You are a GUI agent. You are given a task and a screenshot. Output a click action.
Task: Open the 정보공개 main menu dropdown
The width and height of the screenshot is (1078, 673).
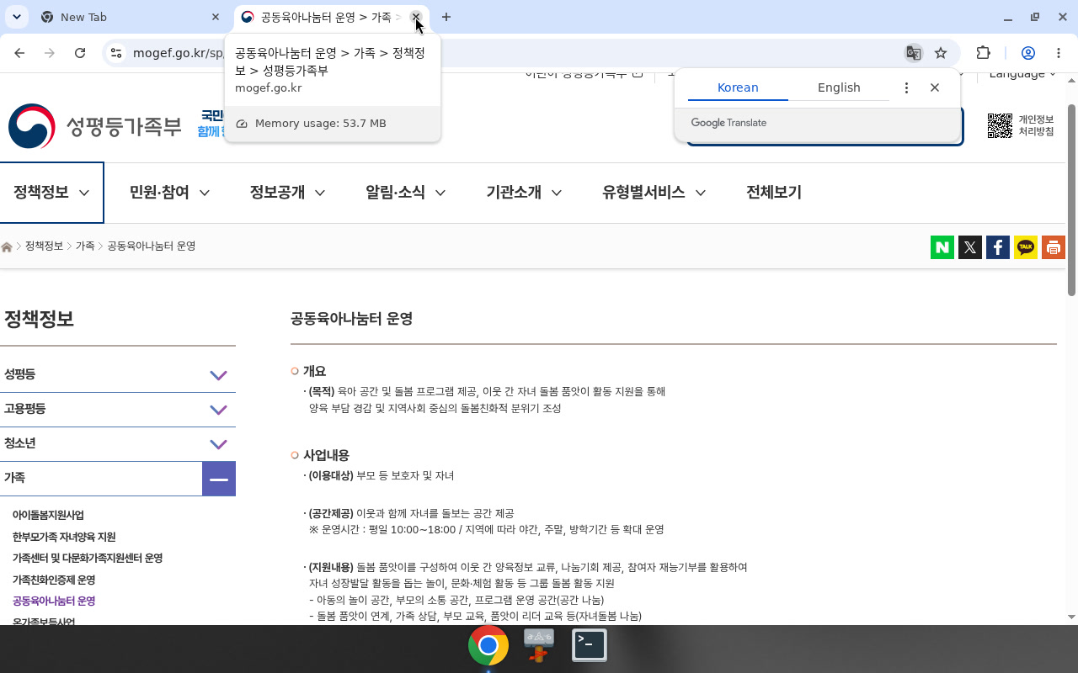[x=287, y=193]
